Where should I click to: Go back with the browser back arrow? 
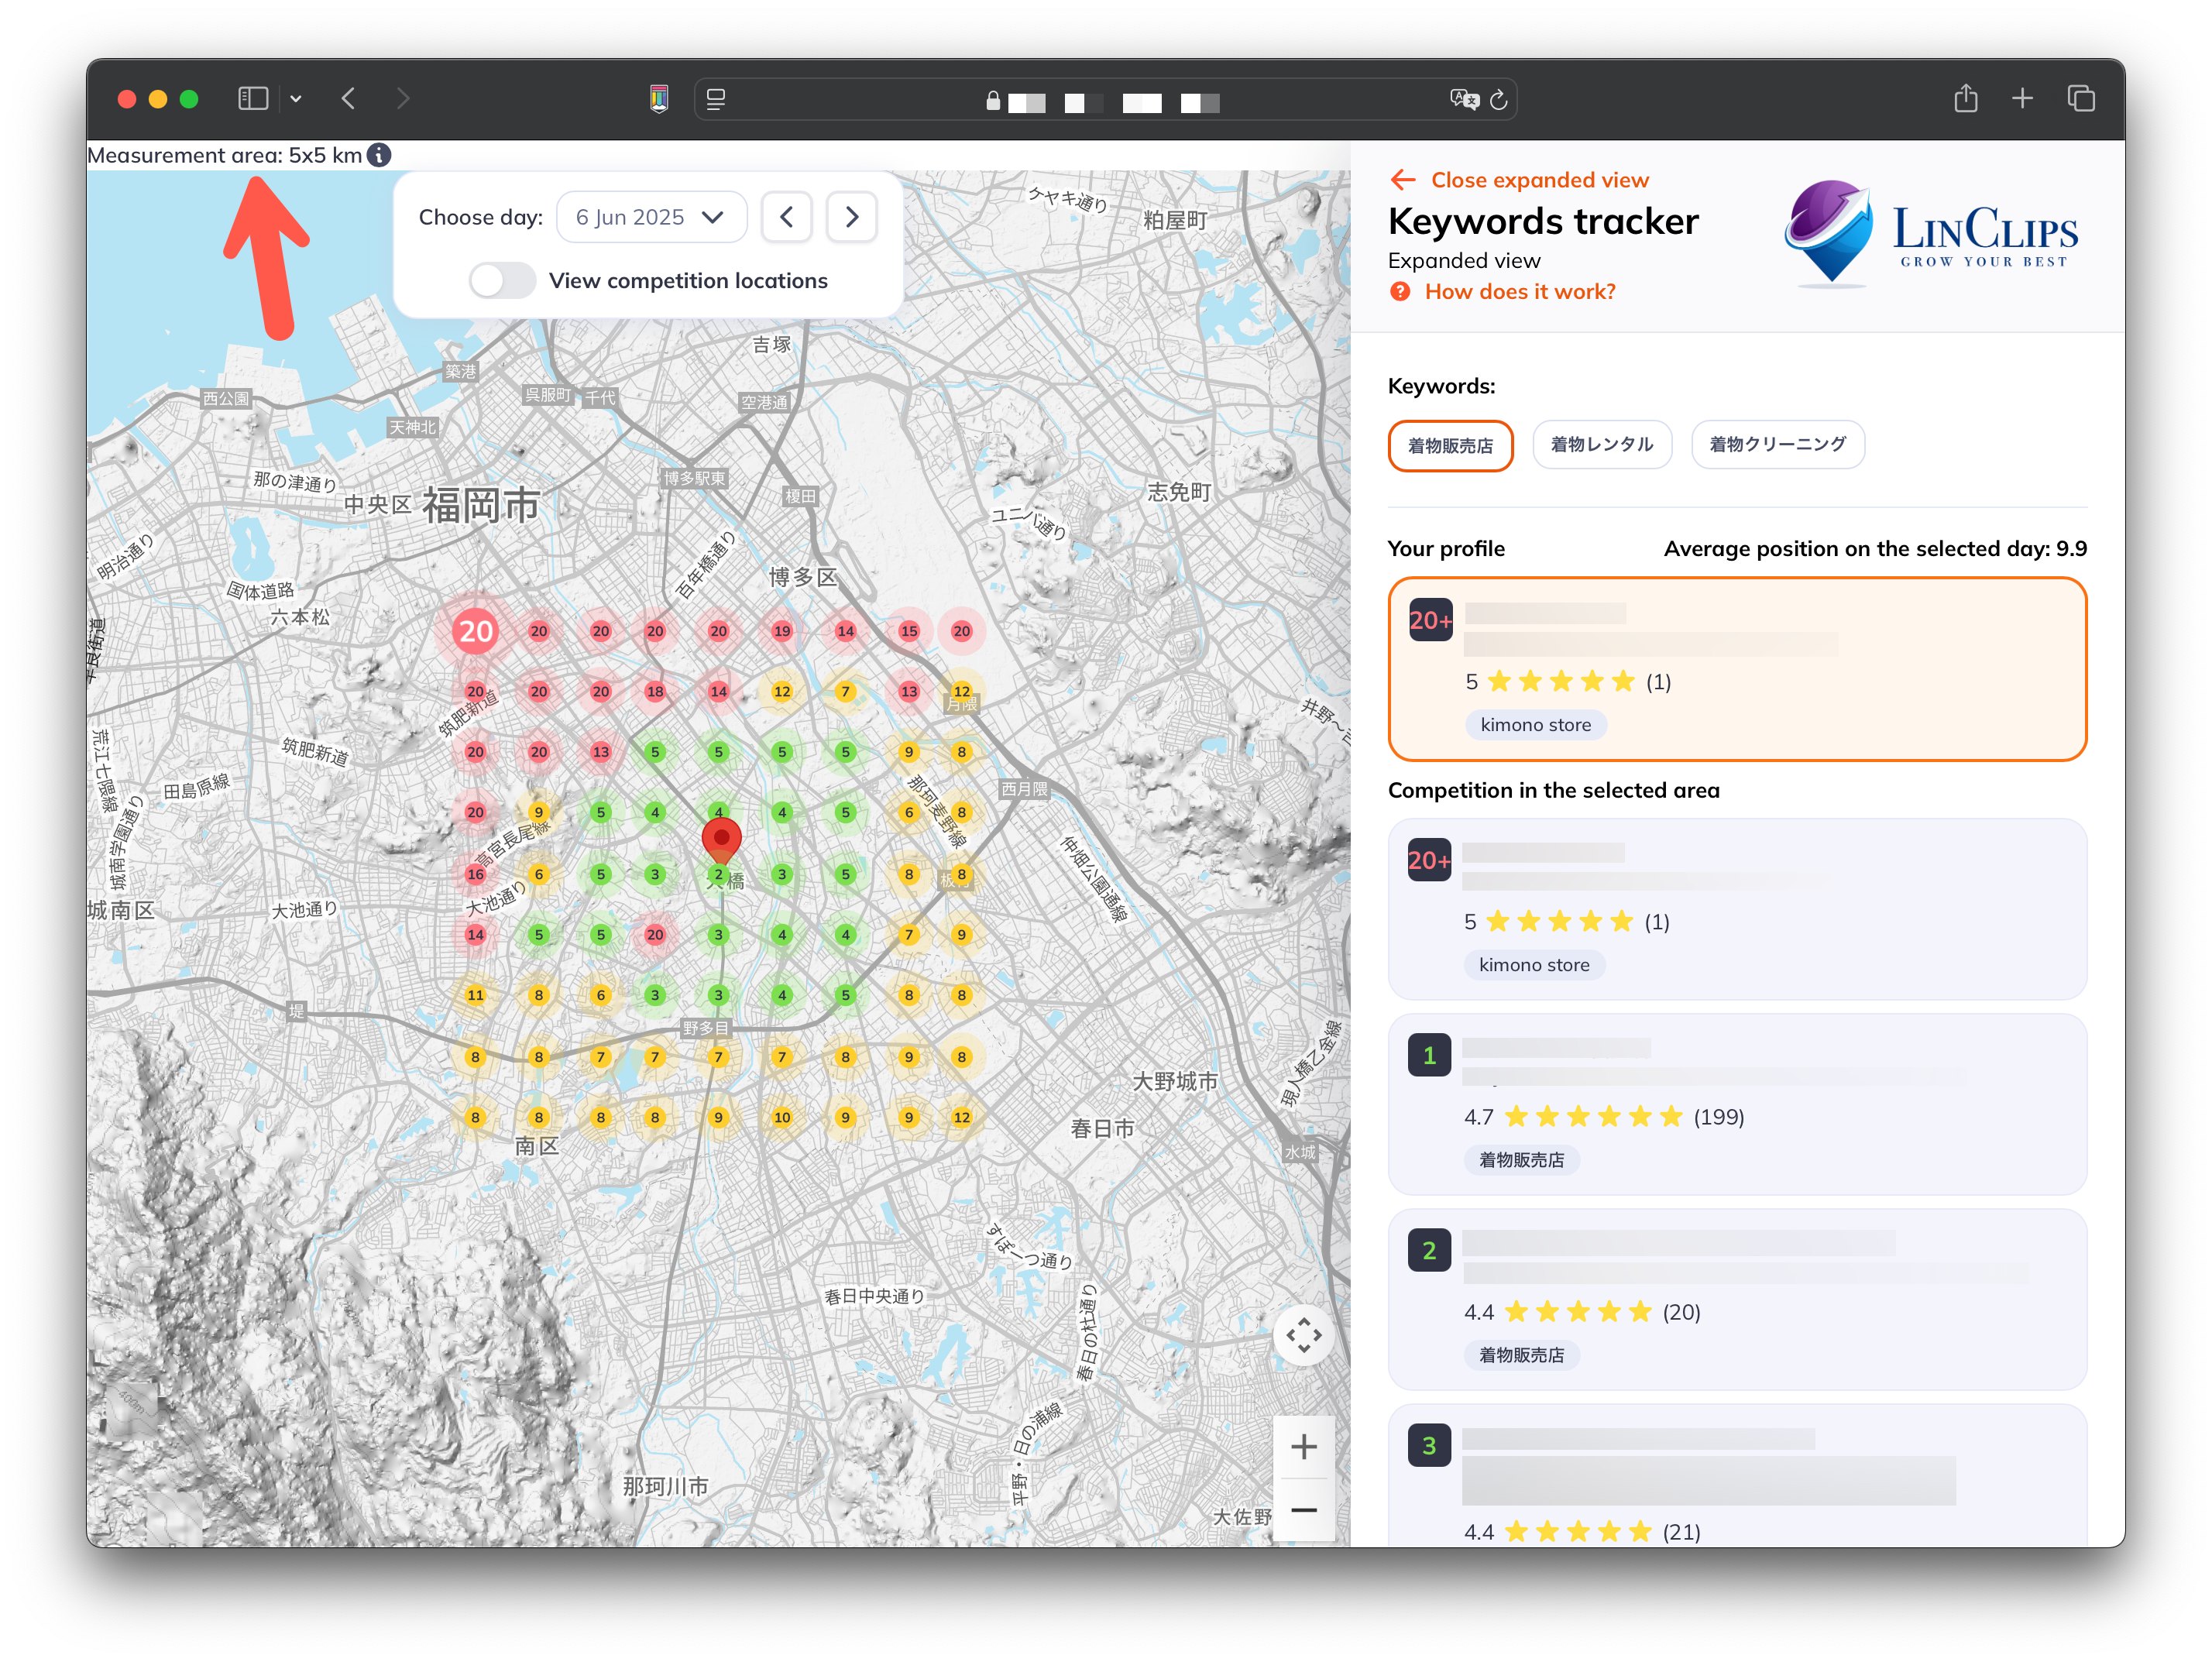348,98
